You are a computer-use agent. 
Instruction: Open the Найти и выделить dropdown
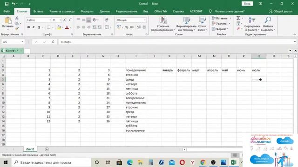(x=268, y=24)
